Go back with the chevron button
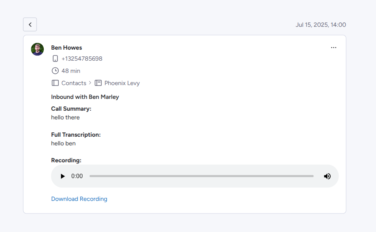 coord(30,24)
